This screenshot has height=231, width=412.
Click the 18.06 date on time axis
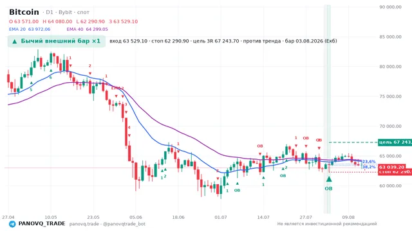pos(178,218)
